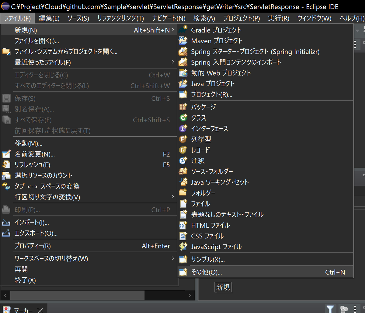Click the インポート icon
The width and height of the screenshot is (365, 313).
click(6, 223)
